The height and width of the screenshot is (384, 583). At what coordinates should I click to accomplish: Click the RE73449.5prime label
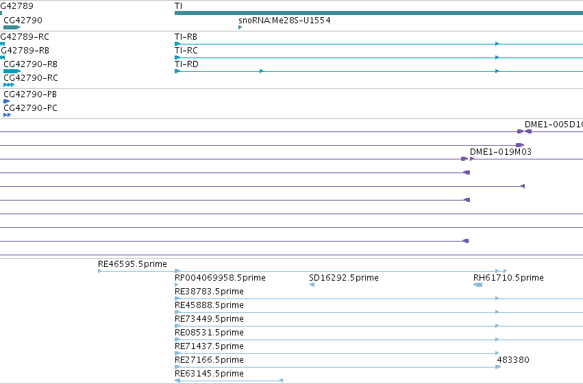point(209,319)
